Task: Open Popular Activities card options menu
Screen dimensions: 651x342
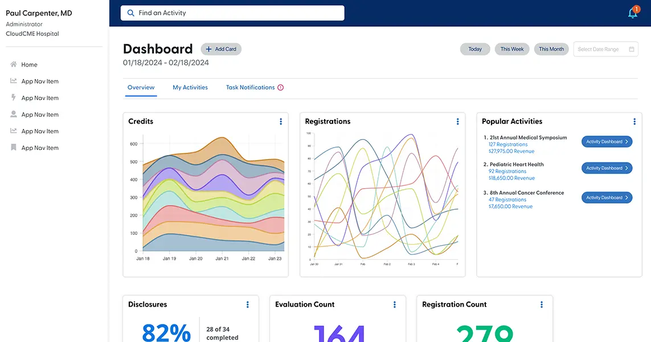Action: click(x=634, y=121)
